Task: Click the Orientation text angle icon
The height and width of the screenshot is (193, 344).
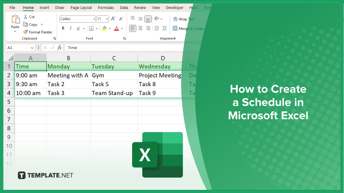Action: click(x=156, y=19)
